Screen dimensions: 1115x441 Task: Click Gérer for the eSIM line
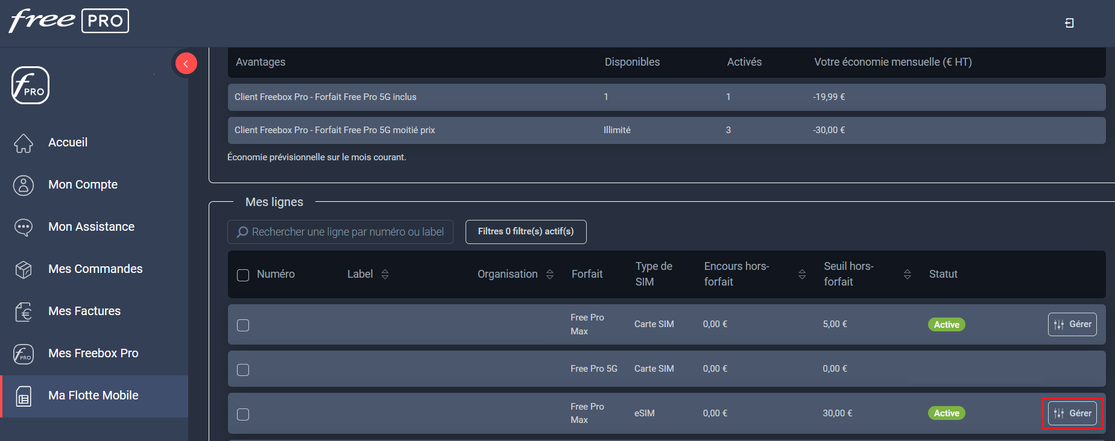1072,413
